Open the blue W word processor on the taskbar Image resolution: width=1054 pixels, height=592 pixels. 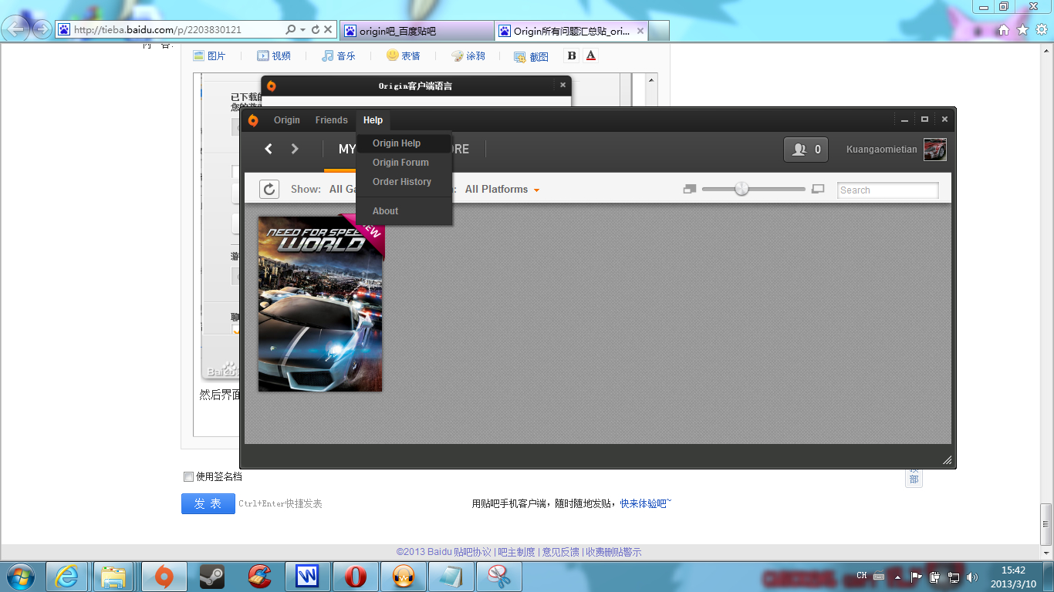(x=308, y=577)
